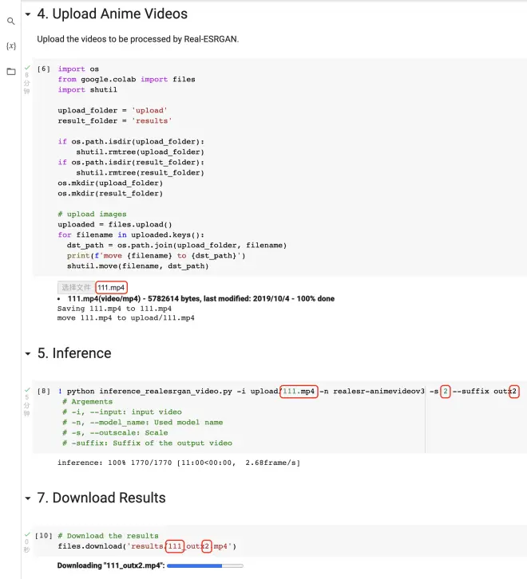Click the python inference_realesrgan_video.py command line
Image resolution: width=527 pixels, height=579 pixels.
coord(287,392)
